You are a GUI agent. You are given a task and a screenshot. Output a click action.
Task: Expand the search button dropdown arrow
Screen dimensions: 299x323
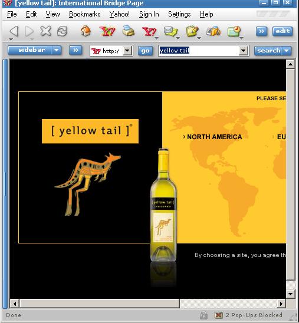coord(287,51)
